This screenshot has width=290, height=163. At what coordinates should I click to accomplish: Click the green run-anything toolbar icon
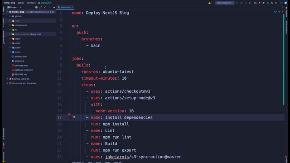click(268, 3)
